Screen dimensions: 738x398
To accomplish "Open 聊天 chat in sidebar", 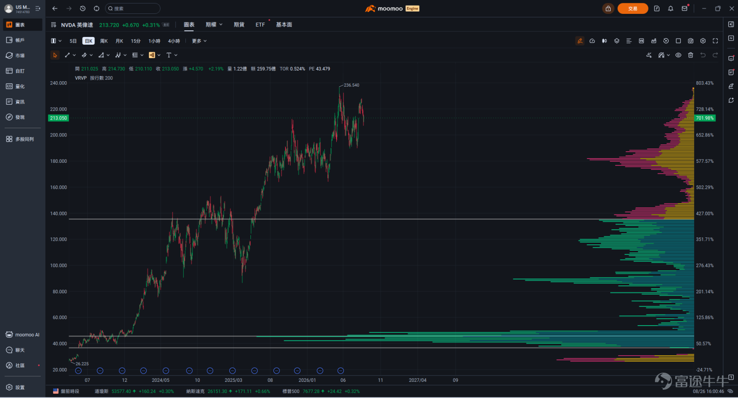I will [22, 350].
